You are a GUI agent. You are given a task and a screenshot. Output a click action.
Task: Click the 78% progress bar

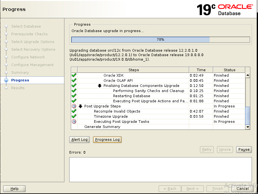point(161,39)
